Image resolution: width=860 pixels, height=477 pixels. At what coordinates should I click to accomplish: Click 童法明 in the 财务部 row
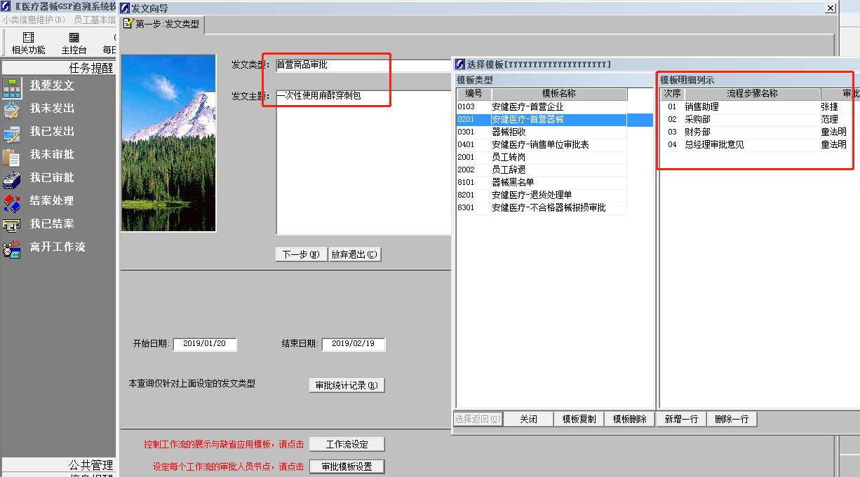pos(834,132)
